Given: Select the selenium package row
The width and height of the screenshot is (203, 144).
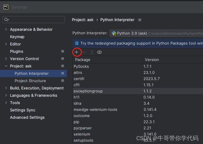Looking at the screenshot, I should pyautogui.click(x=82, y=134).
